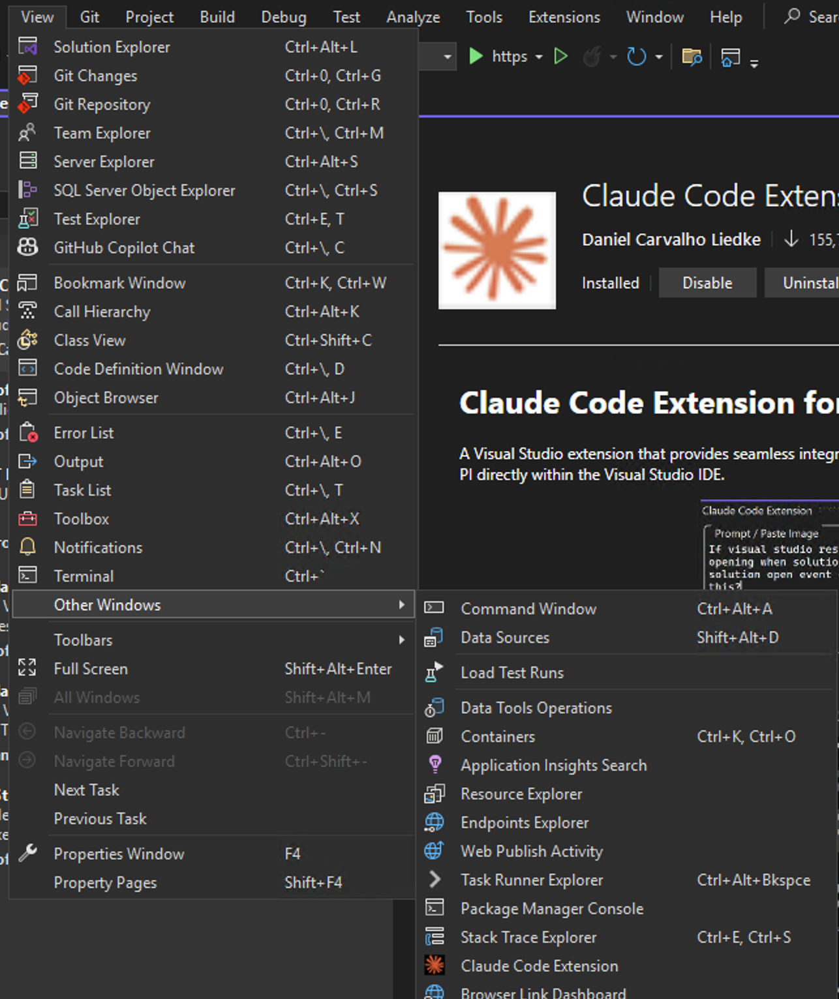Select the Class View icon
This screenshot has width=839, height=999.
pyautogui.click(x=27, y=340)
